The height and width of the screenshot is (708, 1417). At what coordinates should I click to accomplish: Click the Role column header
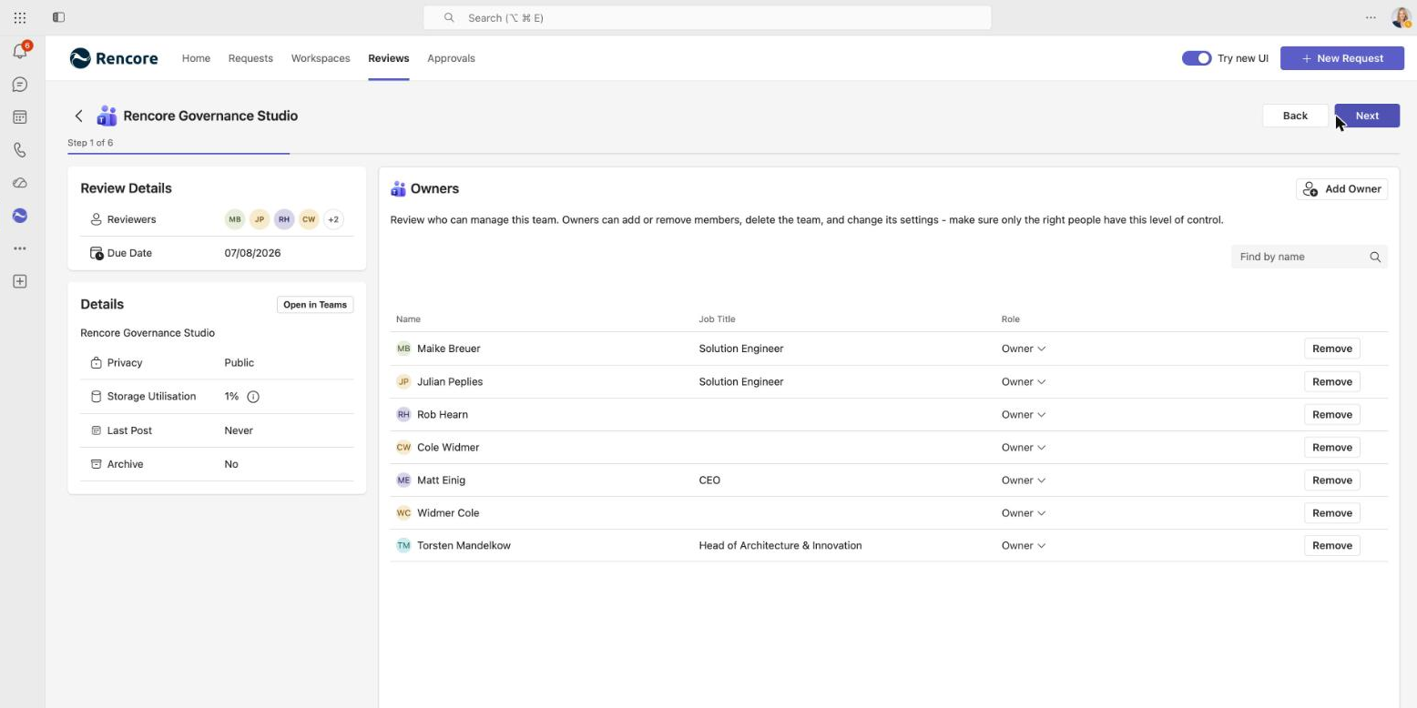point(1011,319)
